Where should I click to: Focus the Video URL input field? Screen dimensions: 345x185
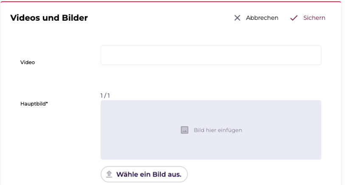[x=211, y=55]
